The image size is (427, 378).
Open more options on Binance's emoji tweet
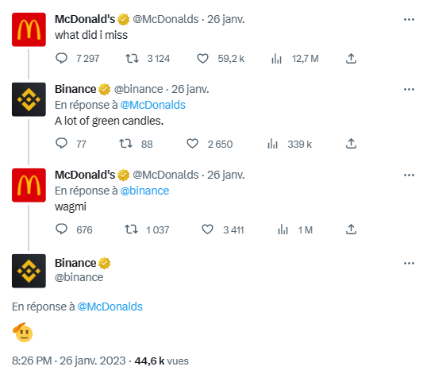tap(409, 264)
